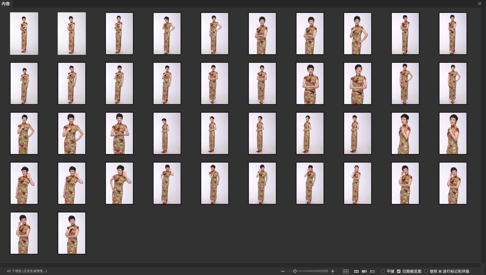The height and width of the screenshot is (275, 486).
Task: Click the thumbnail size slider handle
Action: [295, 271]
